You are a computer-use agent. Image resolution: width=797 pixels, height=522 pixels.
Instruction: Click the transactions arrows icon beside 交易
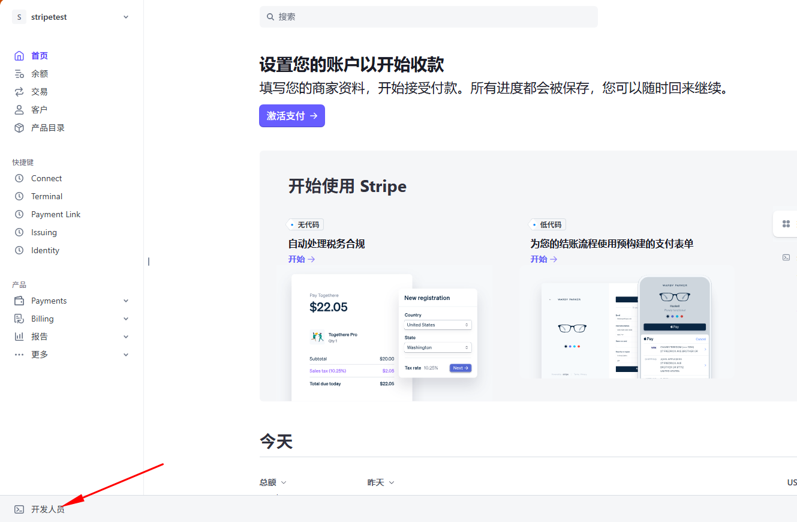pyautogui.click(x=19, y=92)
